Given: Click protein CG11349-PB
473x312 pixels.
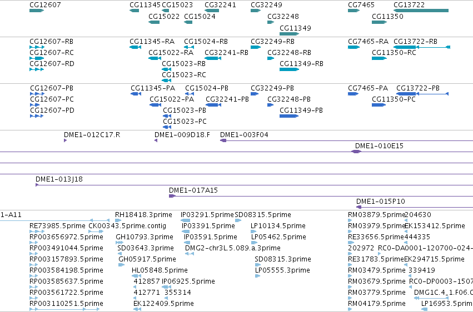Looking at the screenshot, I should coord(301,110).
